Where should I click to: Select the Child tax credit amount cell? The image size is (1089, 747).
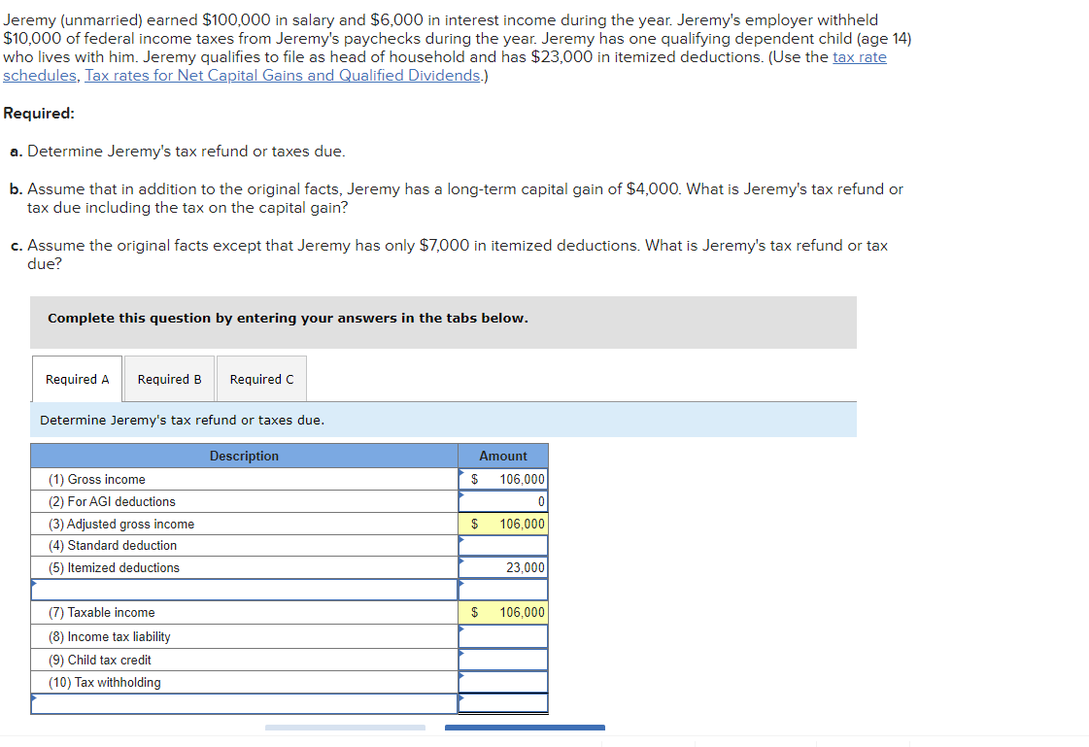point(503,660)
